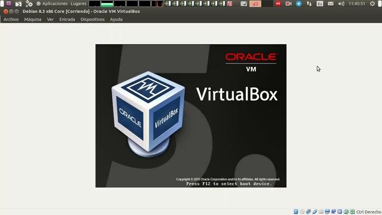
Task: Click the Debian swirl icon in panel
Action: click(x=230, y=4)
